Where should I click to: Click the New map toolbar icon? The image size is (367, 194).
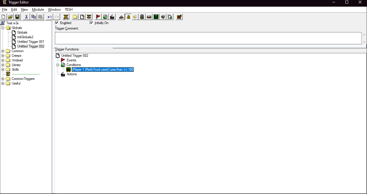click(3, 17)
